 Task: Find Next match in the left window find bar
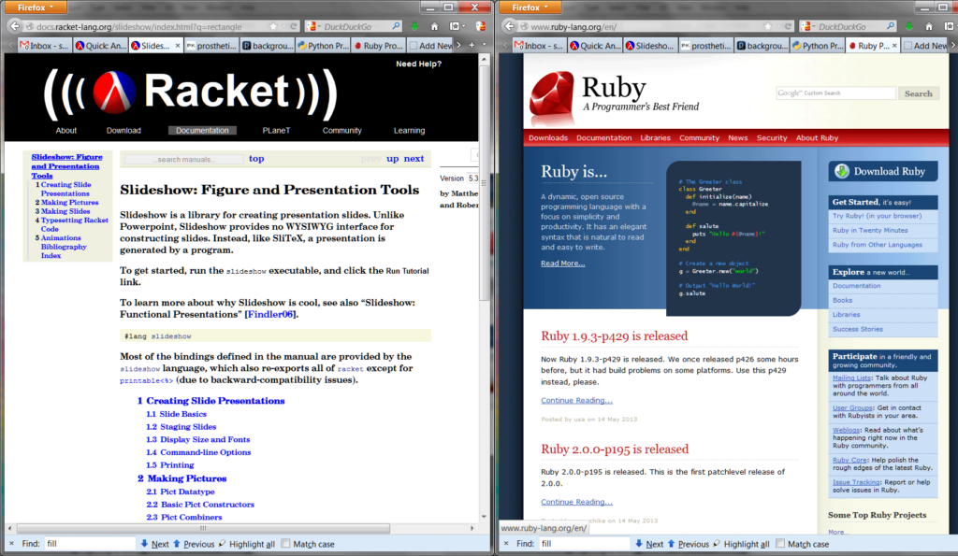(x=155, y=544)
